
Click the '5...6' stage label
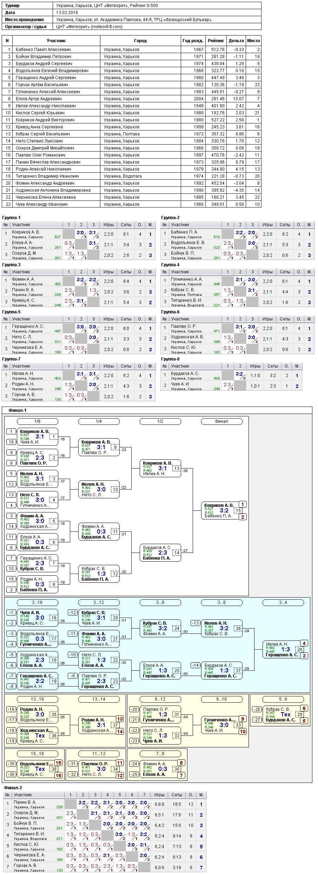point(283,699)
